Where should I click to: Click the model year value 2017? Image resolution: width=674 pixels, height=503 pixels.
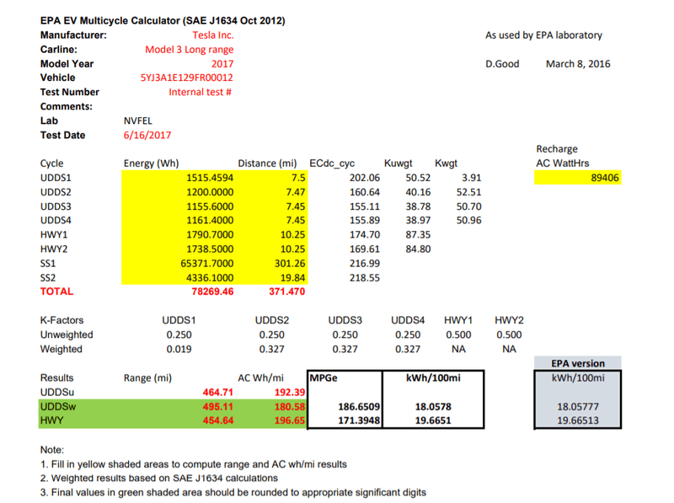point(222,64)
